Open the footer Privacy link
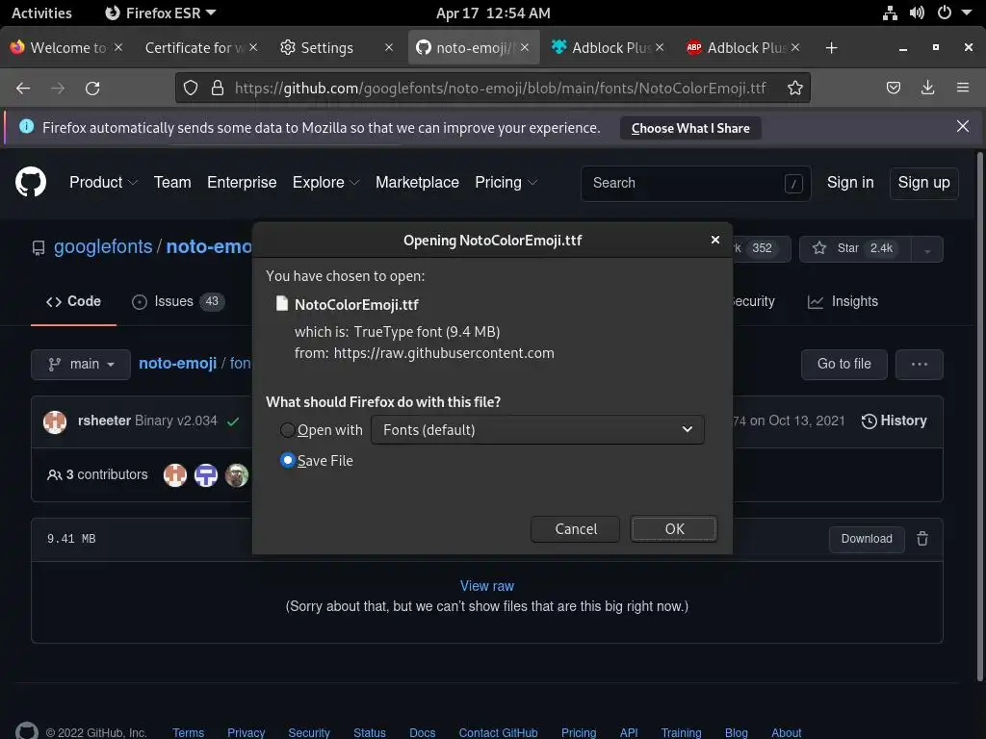 tap(246, 732)
